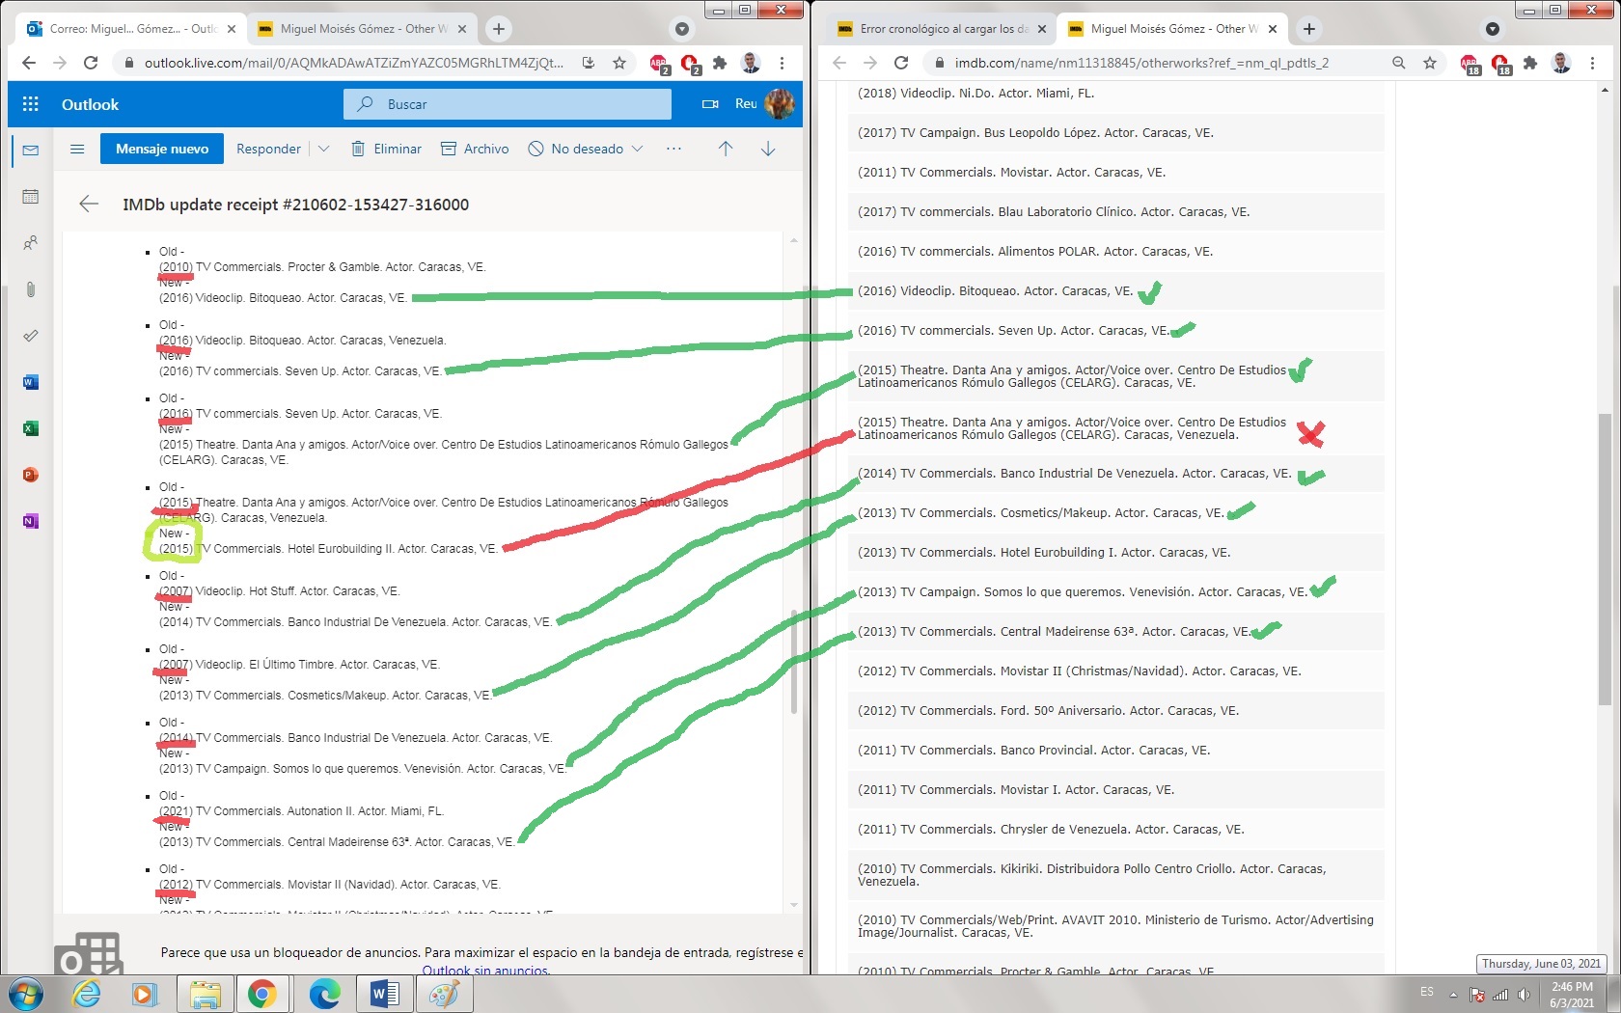This screenshot has height=1013, width=1621.
Task: Bookmark the IMDb page with star icon
Action: pos(1430,63)
